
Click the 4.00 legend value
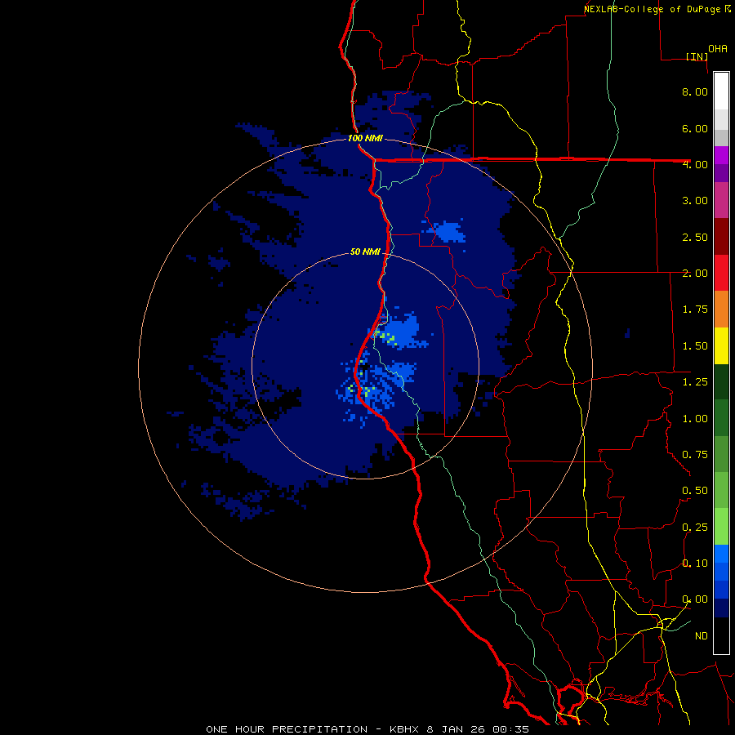click(695, 164)
